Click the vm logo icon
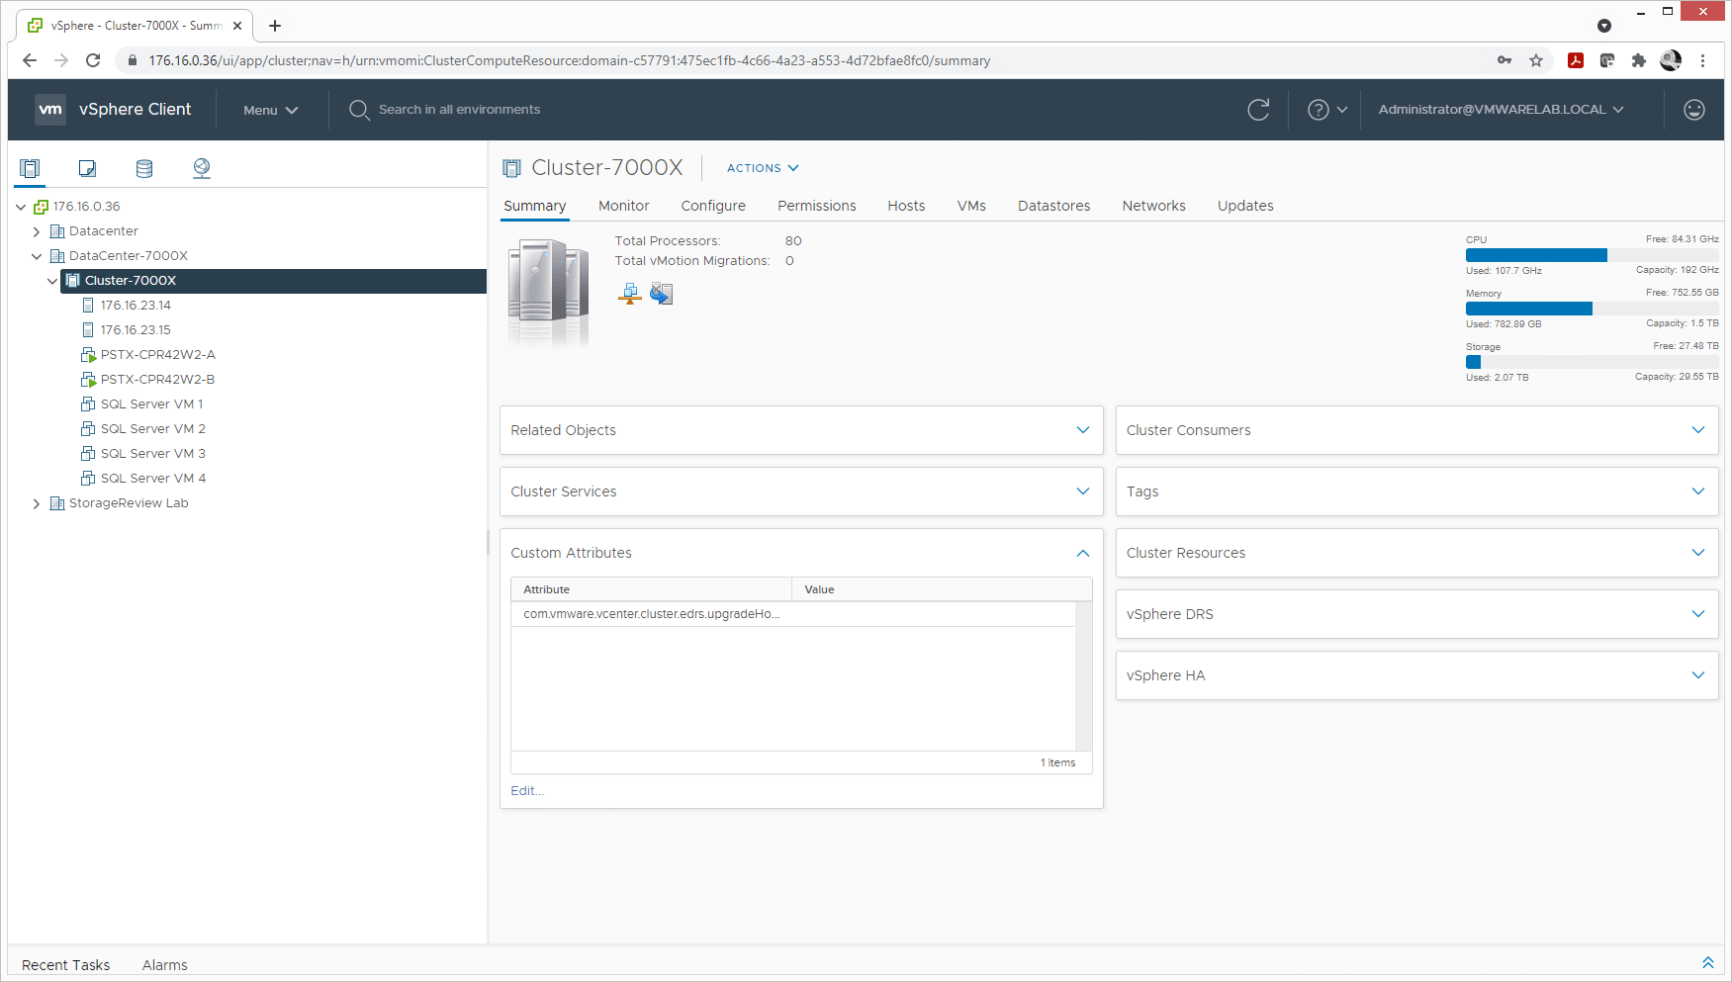 point(50,110)
